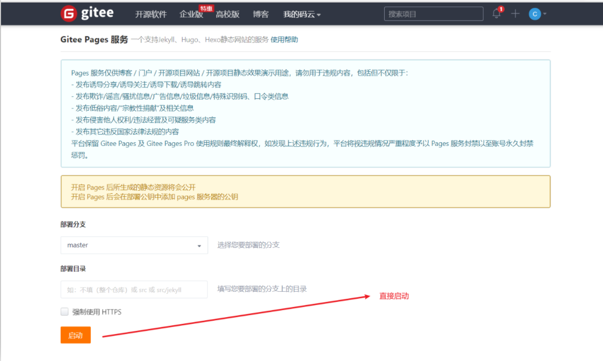Open the 使用帮助 help link
The width and height of the screenshot is (603, 361).
[x=284, y=40]
